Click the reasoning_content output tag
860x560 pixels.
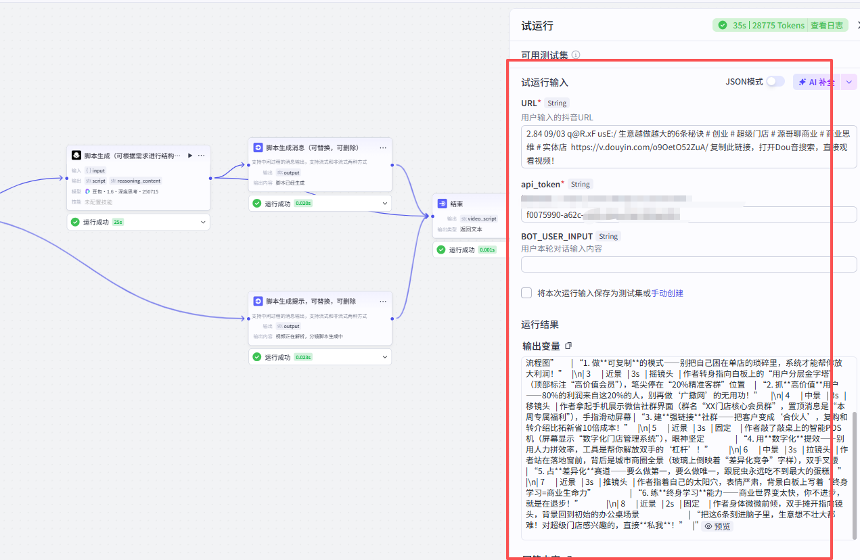point(135,181)
